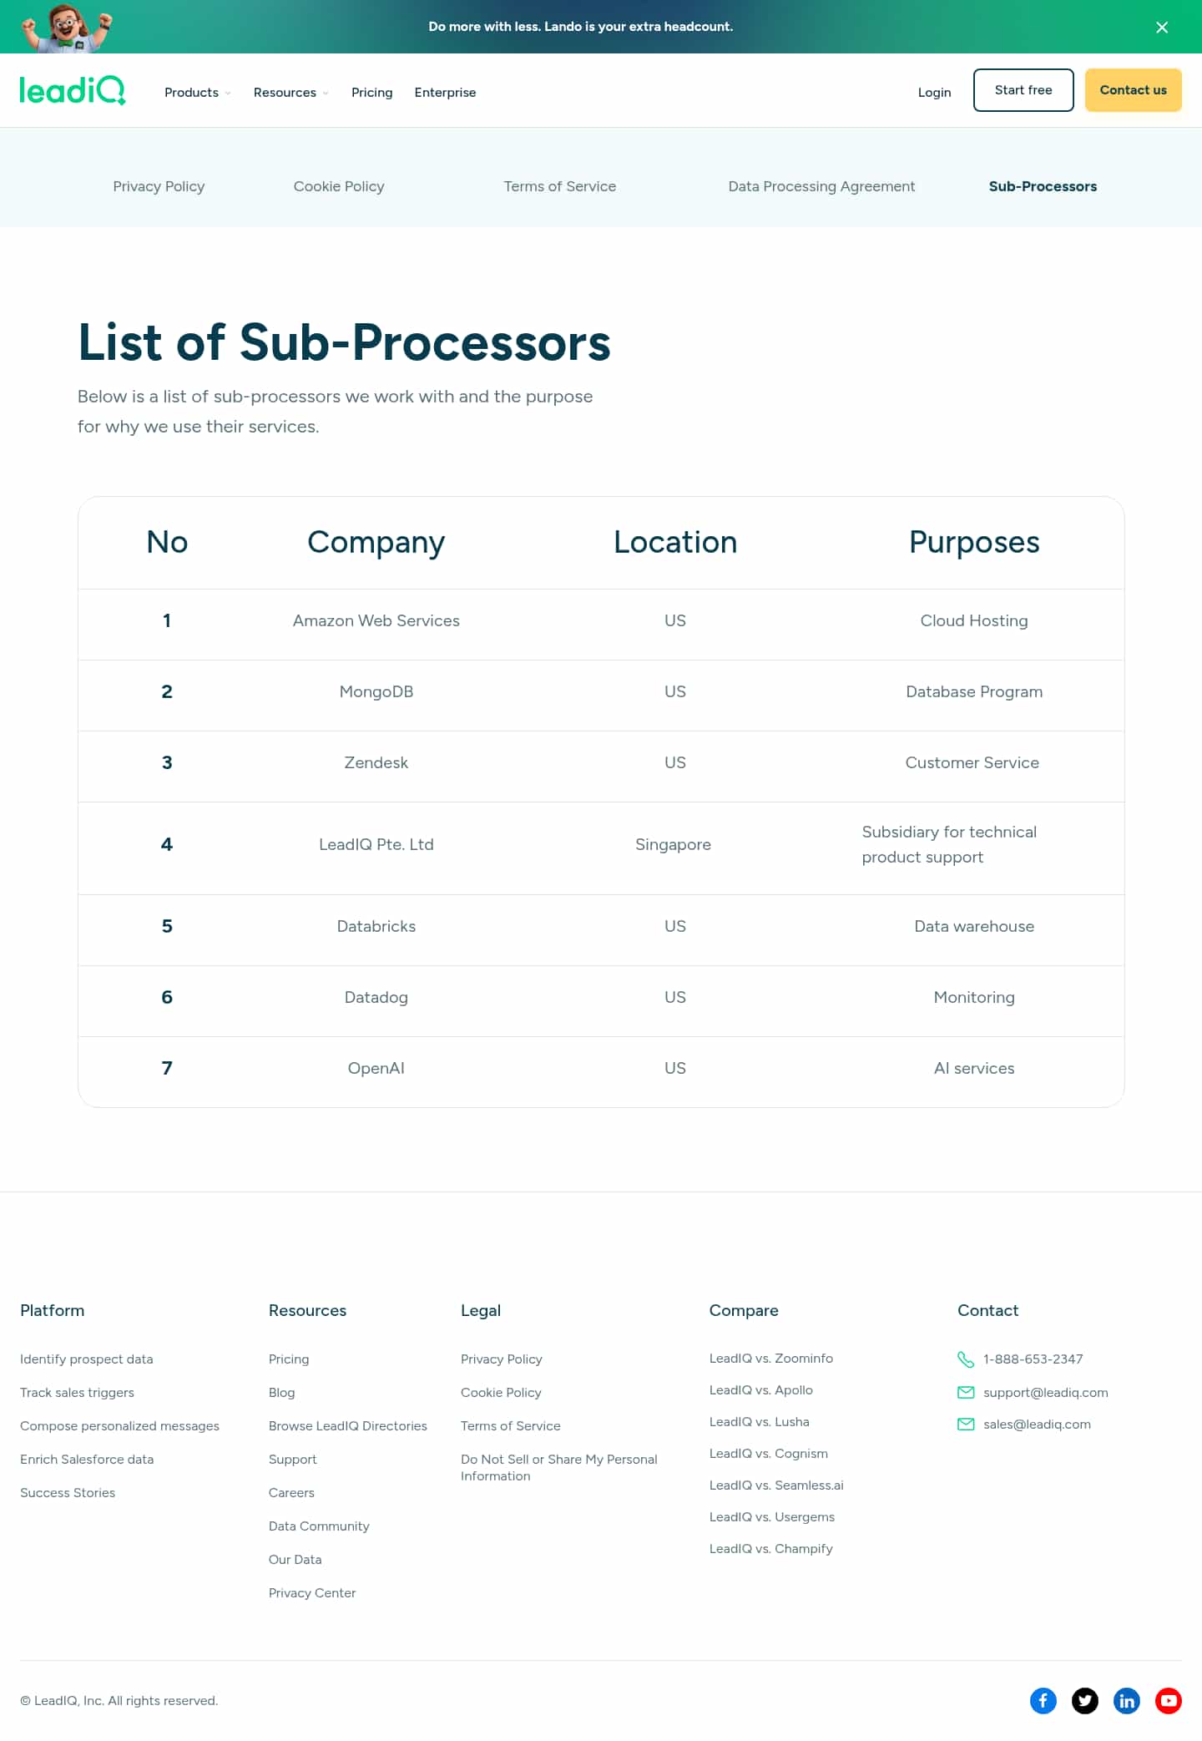This screenshot has width=1202, height=1741.
Task: Open the LinkedIn social icon
Action: [1126, 1701]
